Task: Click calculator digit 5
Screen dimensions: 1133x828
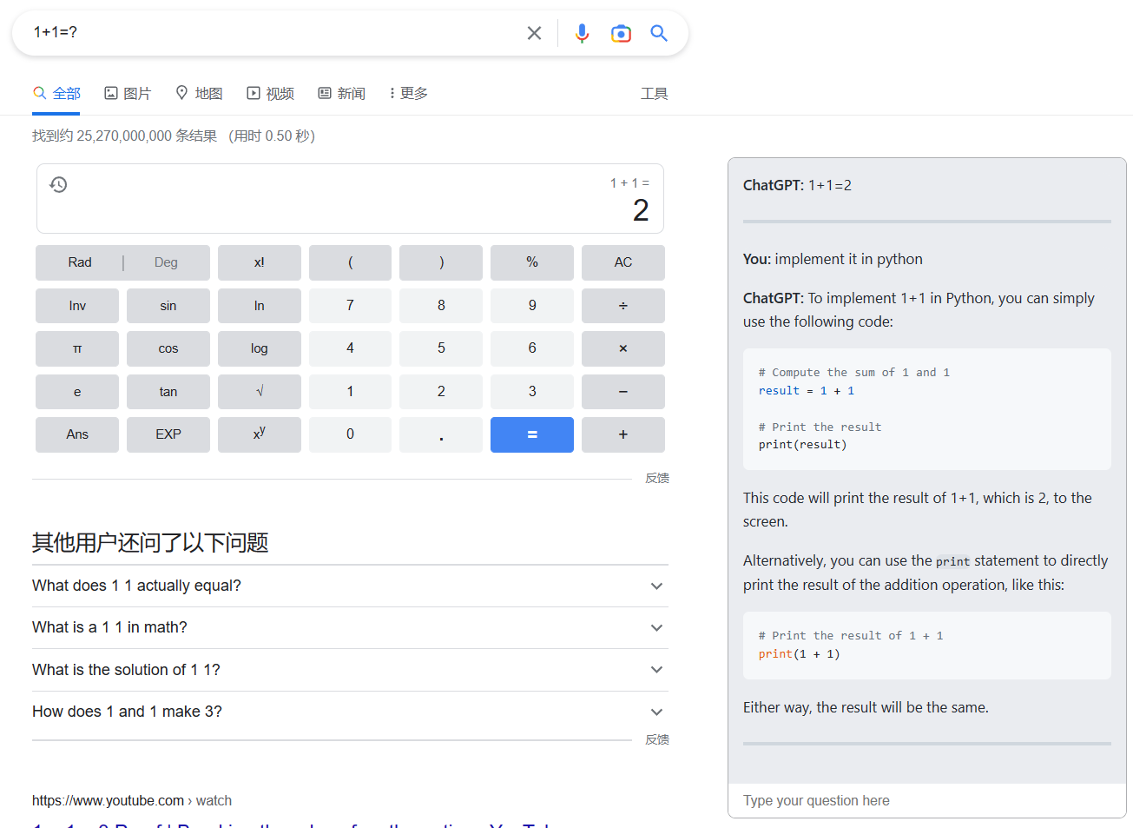Action: 441,348
